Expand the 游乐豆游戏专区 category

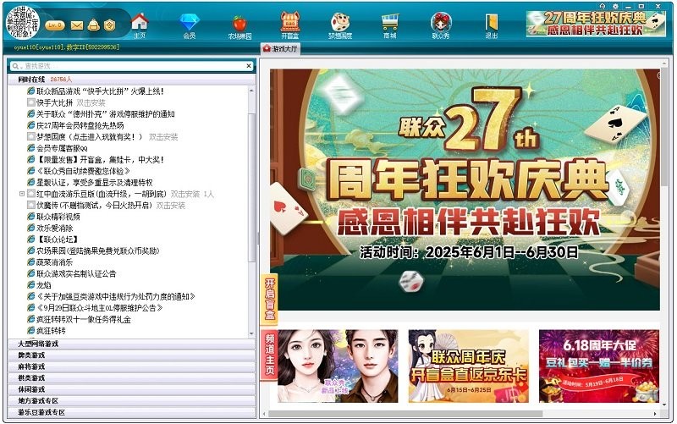coord(132,412)
